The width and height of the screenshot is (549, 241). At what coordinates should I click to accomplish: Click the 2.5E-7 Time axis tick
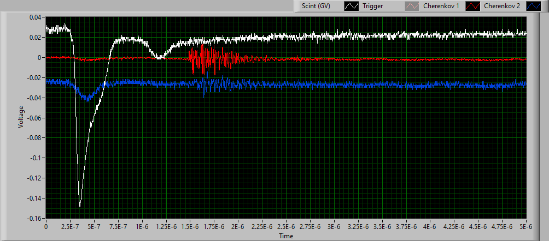[70, 226]
